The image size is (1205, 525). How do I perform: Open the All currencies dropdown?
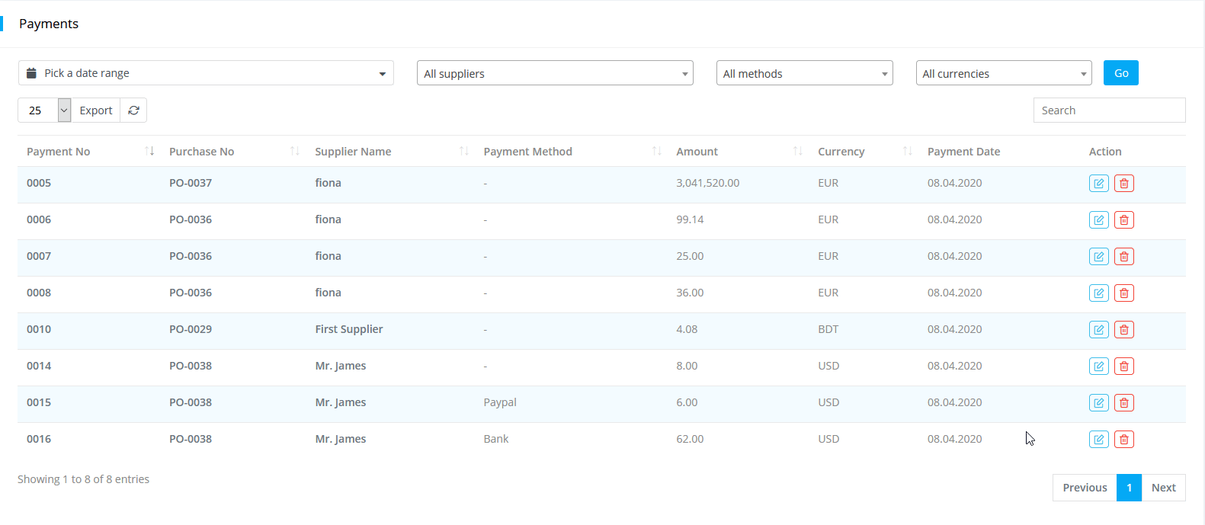coord(1003,73)
